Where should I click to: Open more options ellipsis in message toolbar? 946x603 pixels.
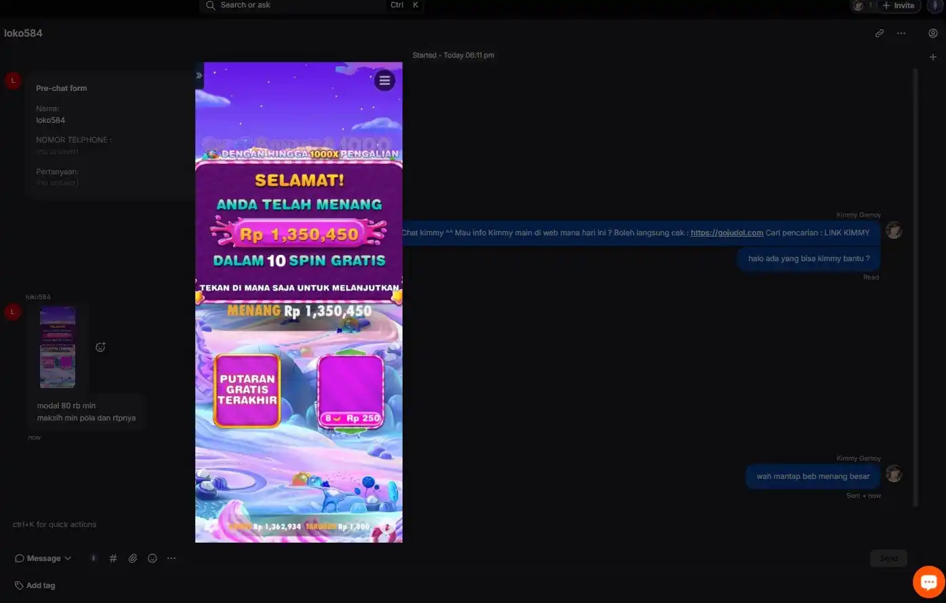coord(171,558)
